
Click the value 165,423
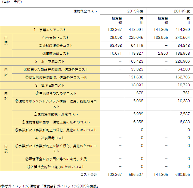pos(136,61)
